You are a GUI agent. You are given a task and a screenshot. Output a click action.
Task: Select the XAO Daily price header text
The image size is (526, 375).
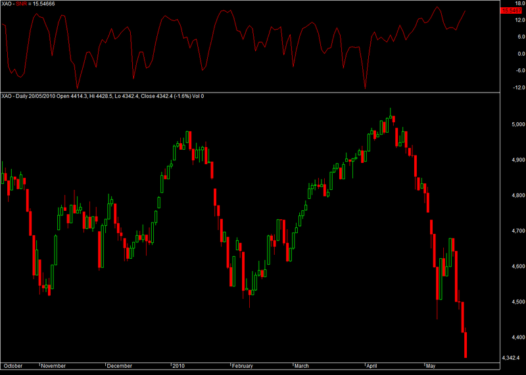103,96
